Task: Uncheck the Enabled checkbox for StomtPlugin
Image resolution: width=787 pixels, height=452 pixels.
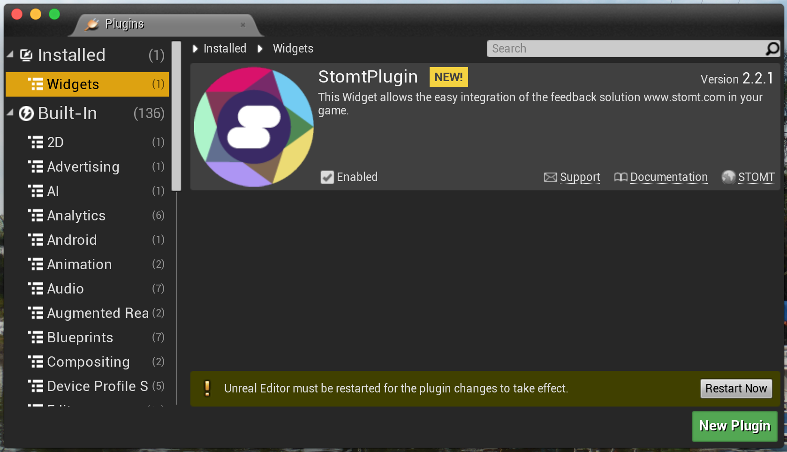Action: [327, 177]
